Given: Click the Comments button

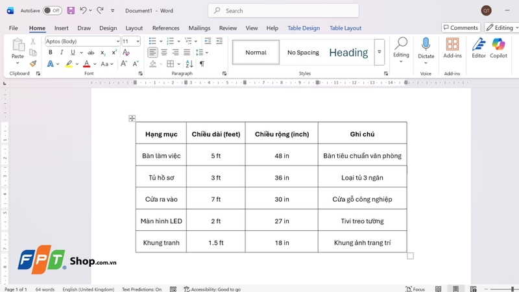Looking at the screenshot, I should point(461,28).
